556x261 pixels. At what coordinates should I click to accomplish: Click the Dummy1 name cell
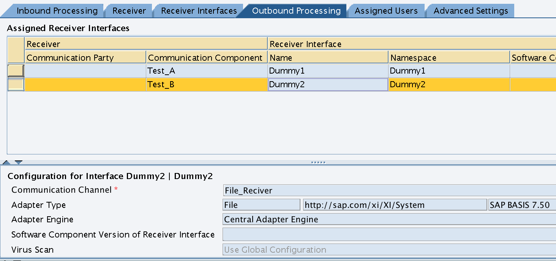328,71
